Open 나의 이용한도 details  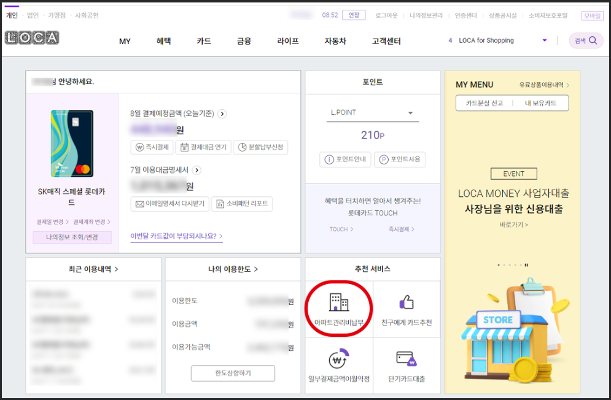tap(233, 269)
